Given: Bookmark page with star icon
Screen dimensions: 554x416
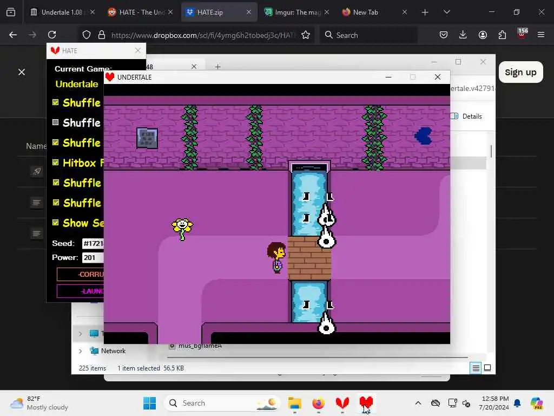Looking at the screenshot, I should point(306,35).
